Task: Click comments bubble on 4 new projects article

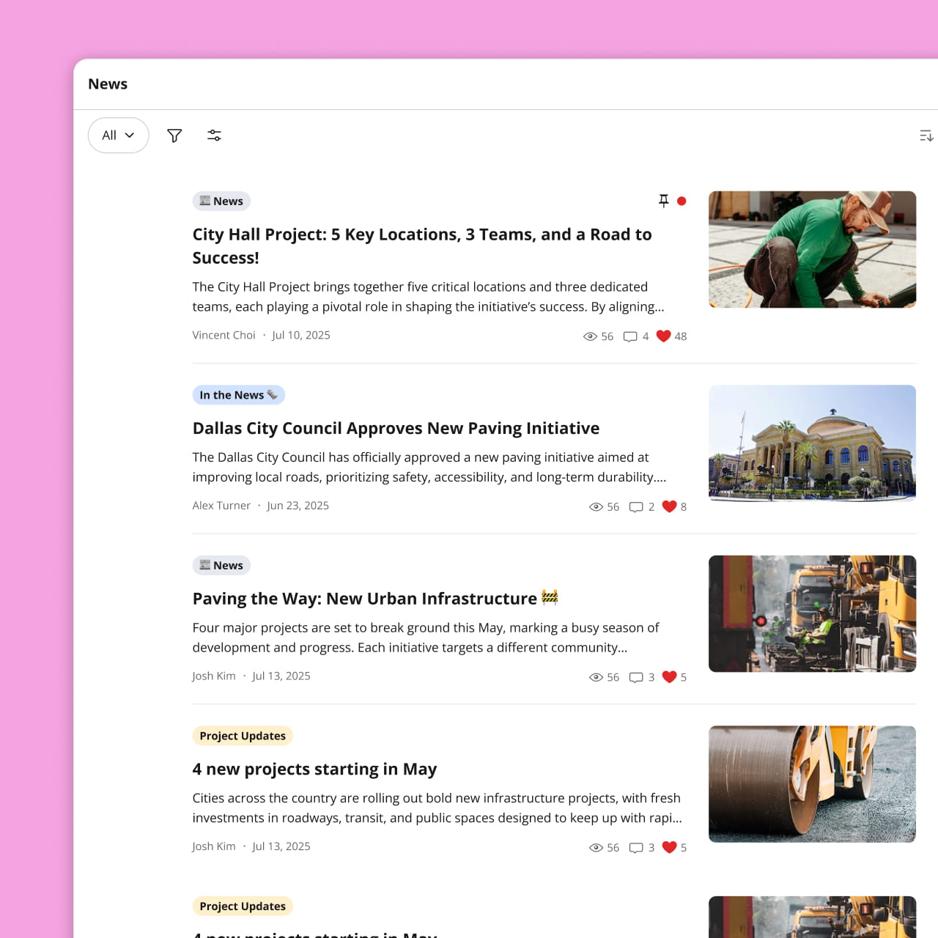Action: [636, 847]
